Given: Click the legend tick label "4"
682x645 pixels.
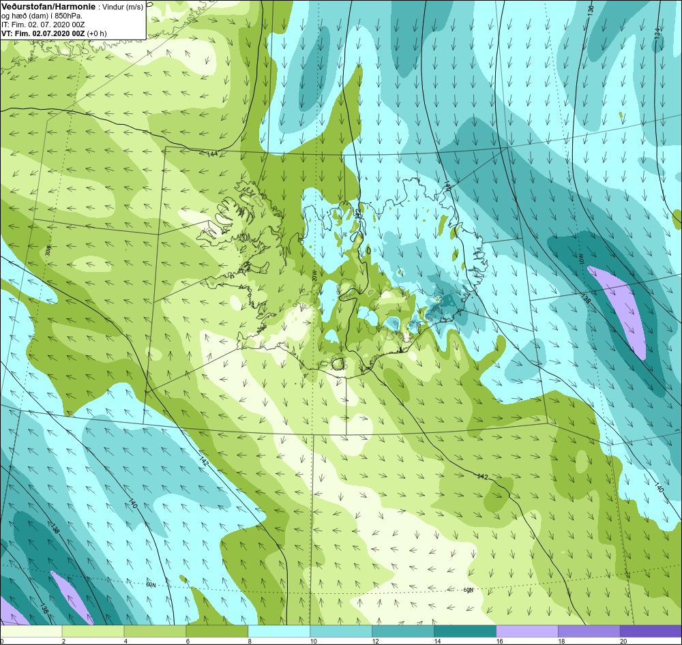Looking at the screenshot, I should point(125,641).
